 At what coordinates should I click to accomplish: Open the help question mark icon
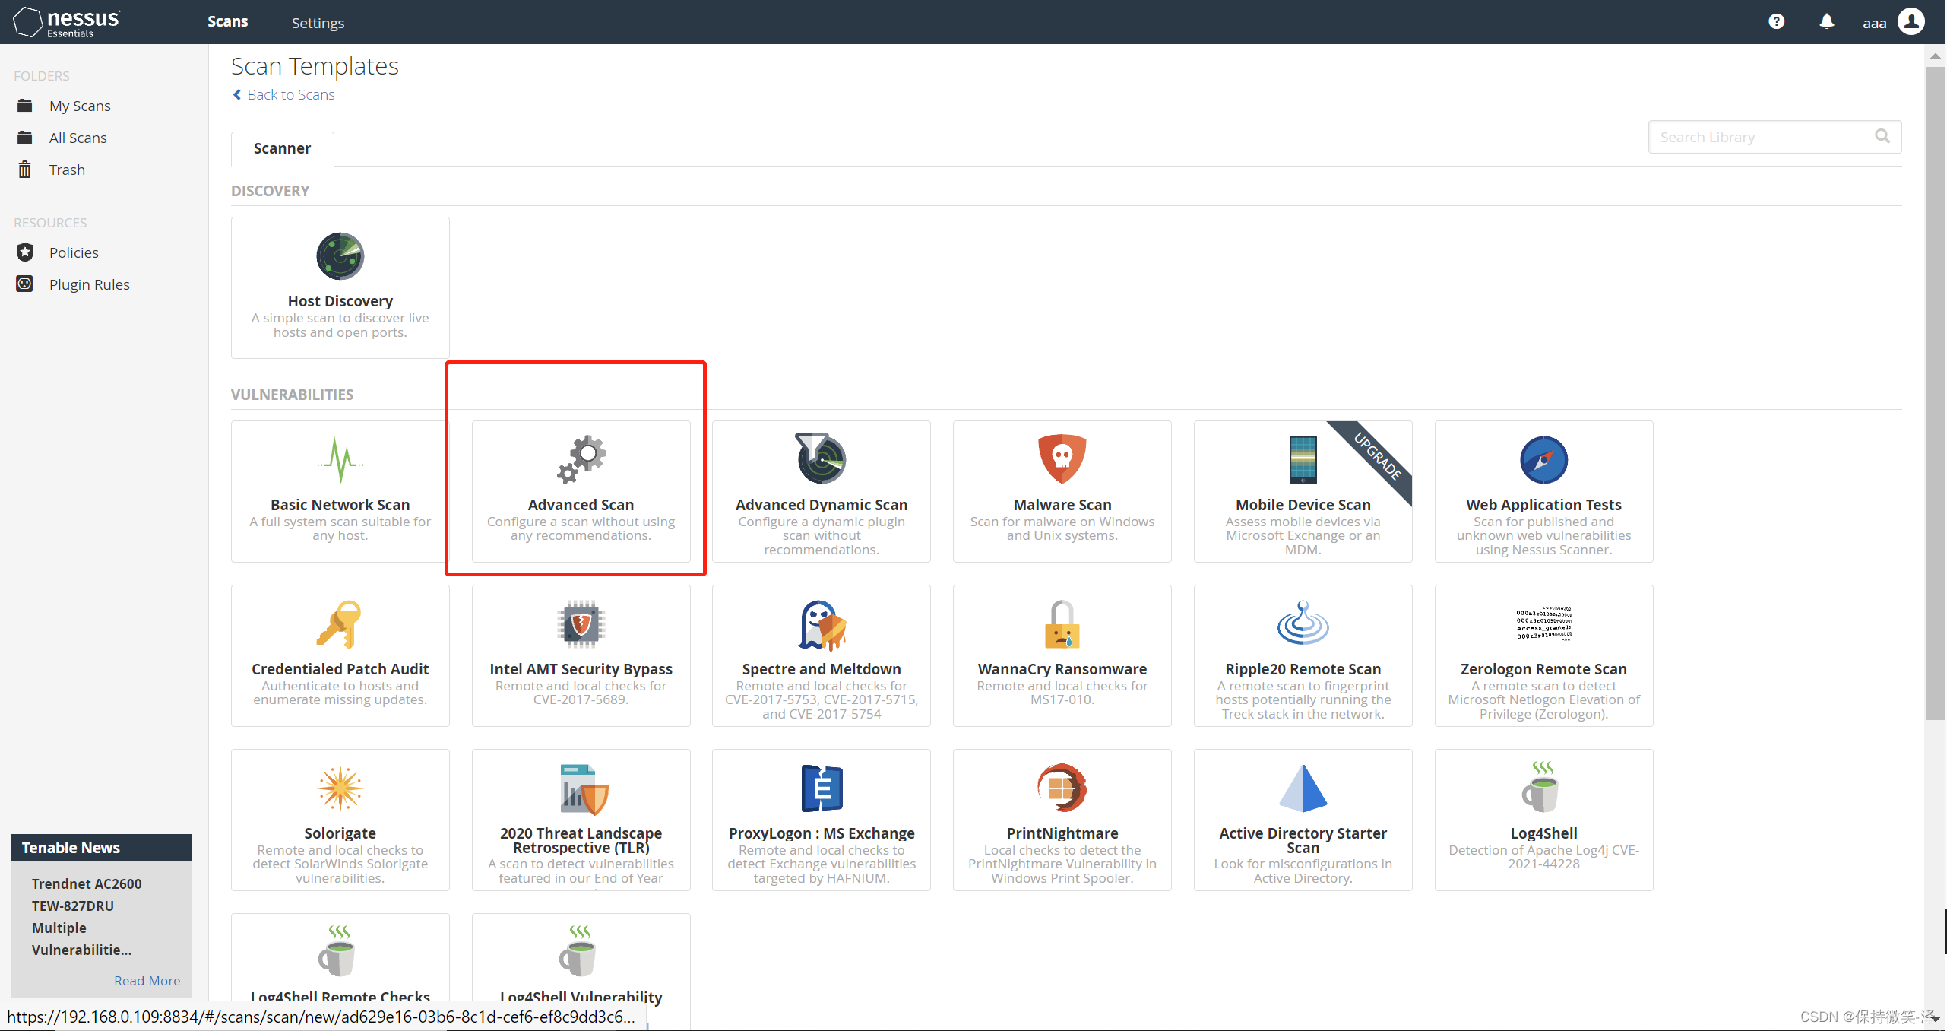1776,21
